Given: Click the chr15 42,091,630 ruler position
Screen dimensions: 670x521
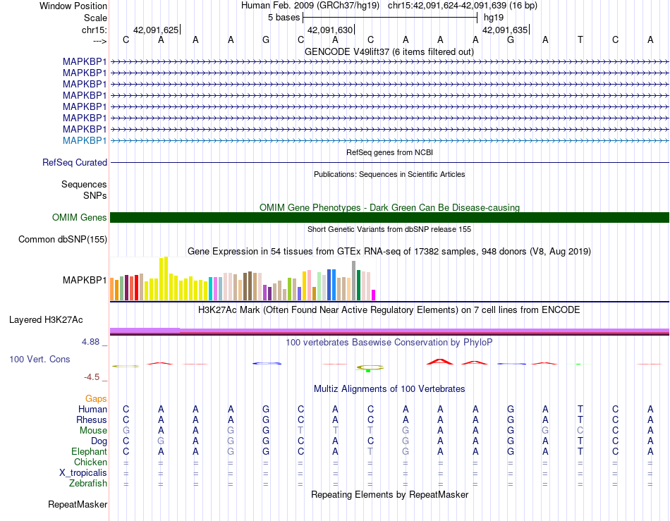Looking at the screenshot, I should 330,30.
